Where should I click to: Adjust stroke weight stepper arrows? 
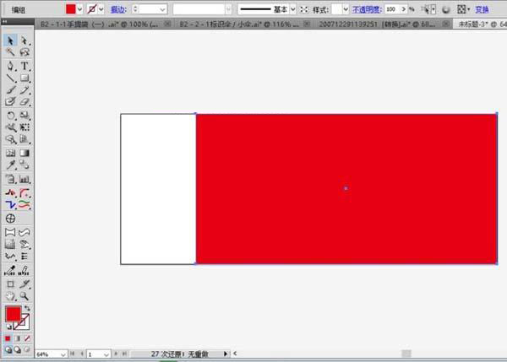pyautogui.click(x=135, y=9)
